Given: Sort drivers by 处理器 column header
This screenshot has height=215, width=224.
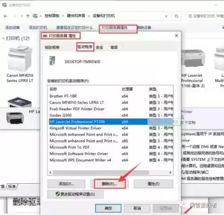Looking at the screenshot, I should (x=127, y=89).
